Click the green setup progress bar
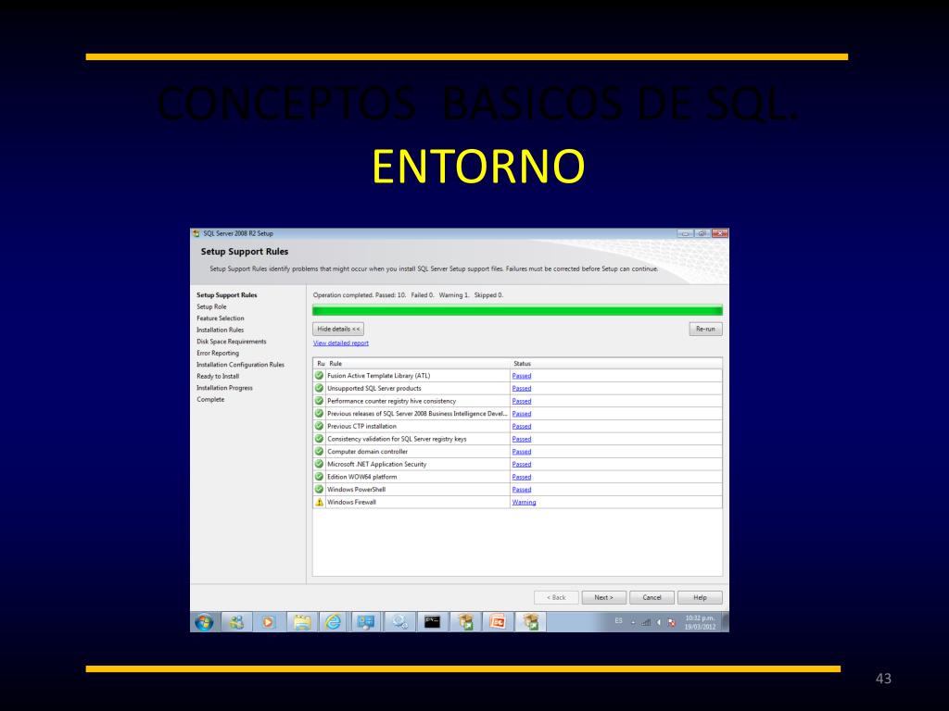Image resolution: width=949 pixels, height=711 pixels. pyautogui.click(x=517, y=311)
